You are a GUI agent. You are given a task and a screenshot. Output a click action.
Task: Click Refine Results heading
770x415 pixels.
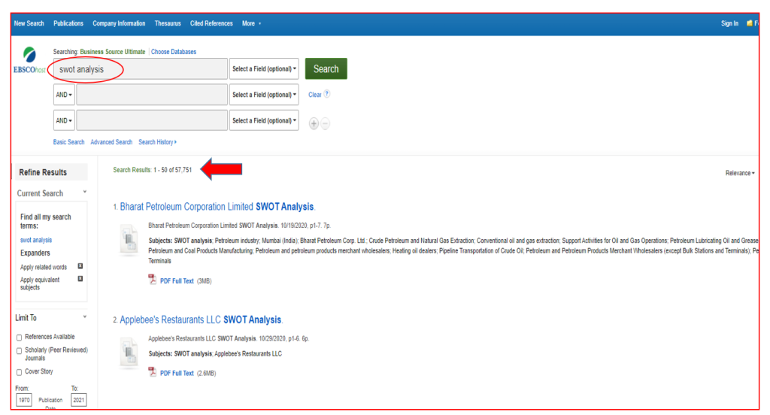[43, 172]
